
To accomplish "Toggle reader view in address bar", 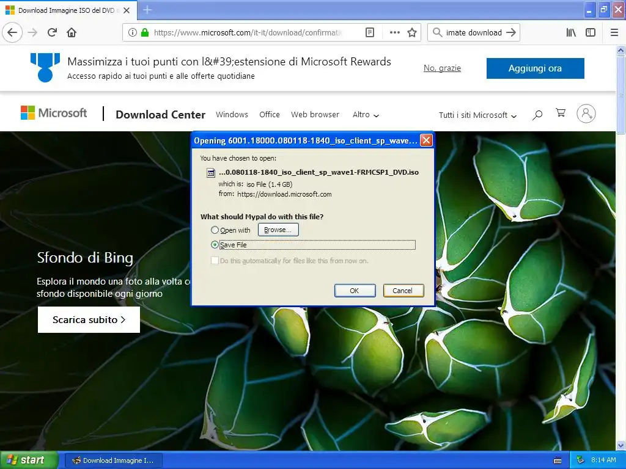I will (x=370, y=32).
